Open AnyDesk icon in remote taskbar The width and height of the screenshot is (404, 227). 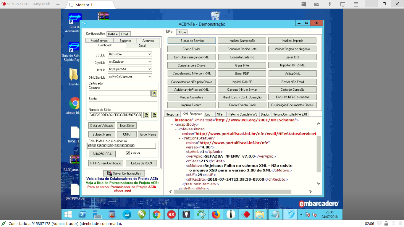(246, 214)
